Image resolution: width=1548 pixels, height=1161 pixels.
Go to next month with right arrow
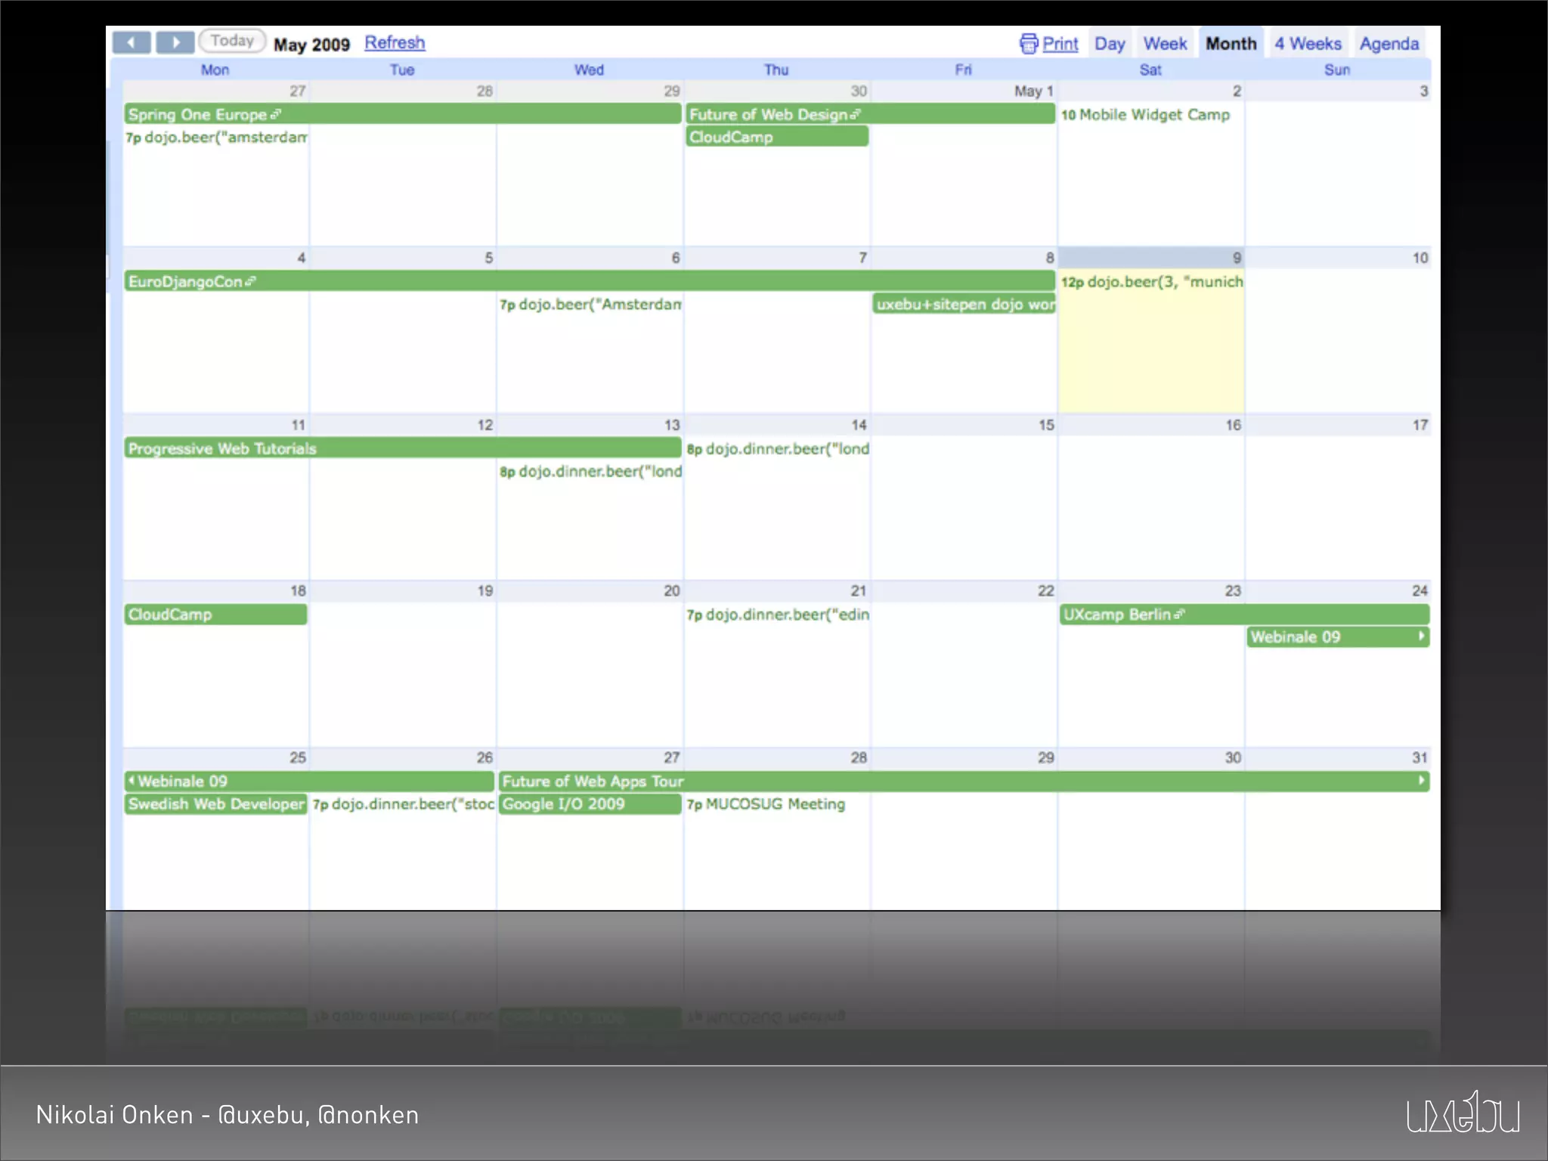[175, 42]
